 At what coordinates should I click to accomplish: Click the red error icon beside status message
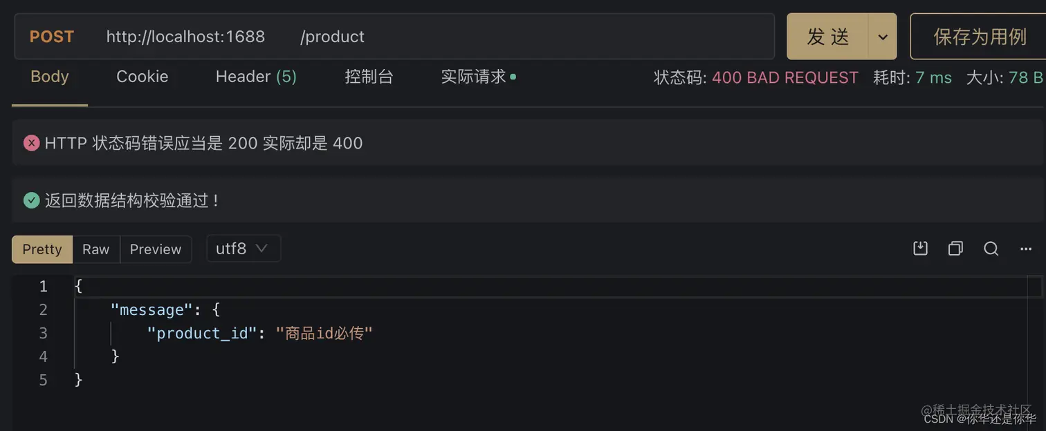point(30,142)
